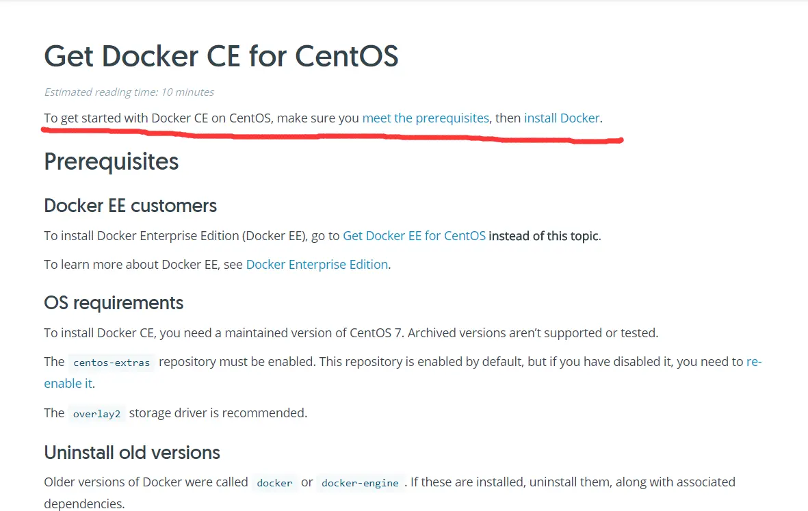Screen dimensions: 808x511
Task: Select the "Uninstall old versions" heading
Action: [x=132, y=452]
